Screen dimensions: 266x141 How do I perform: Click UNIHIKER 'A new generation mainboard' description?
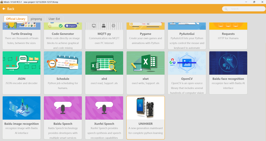click(145, 131)
